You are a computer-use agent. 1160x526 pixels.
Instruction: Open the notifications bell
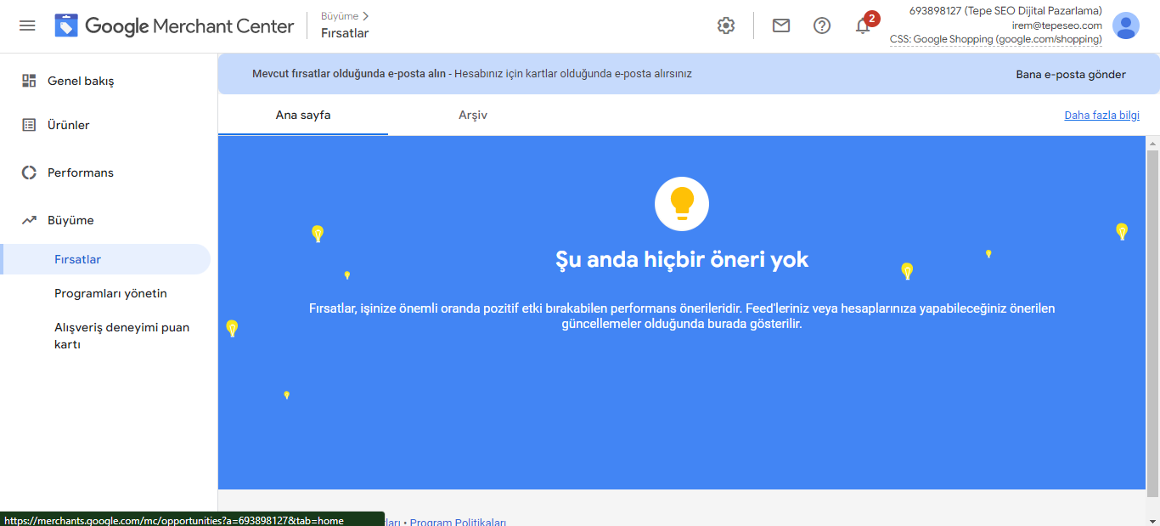tap(863, 26)
